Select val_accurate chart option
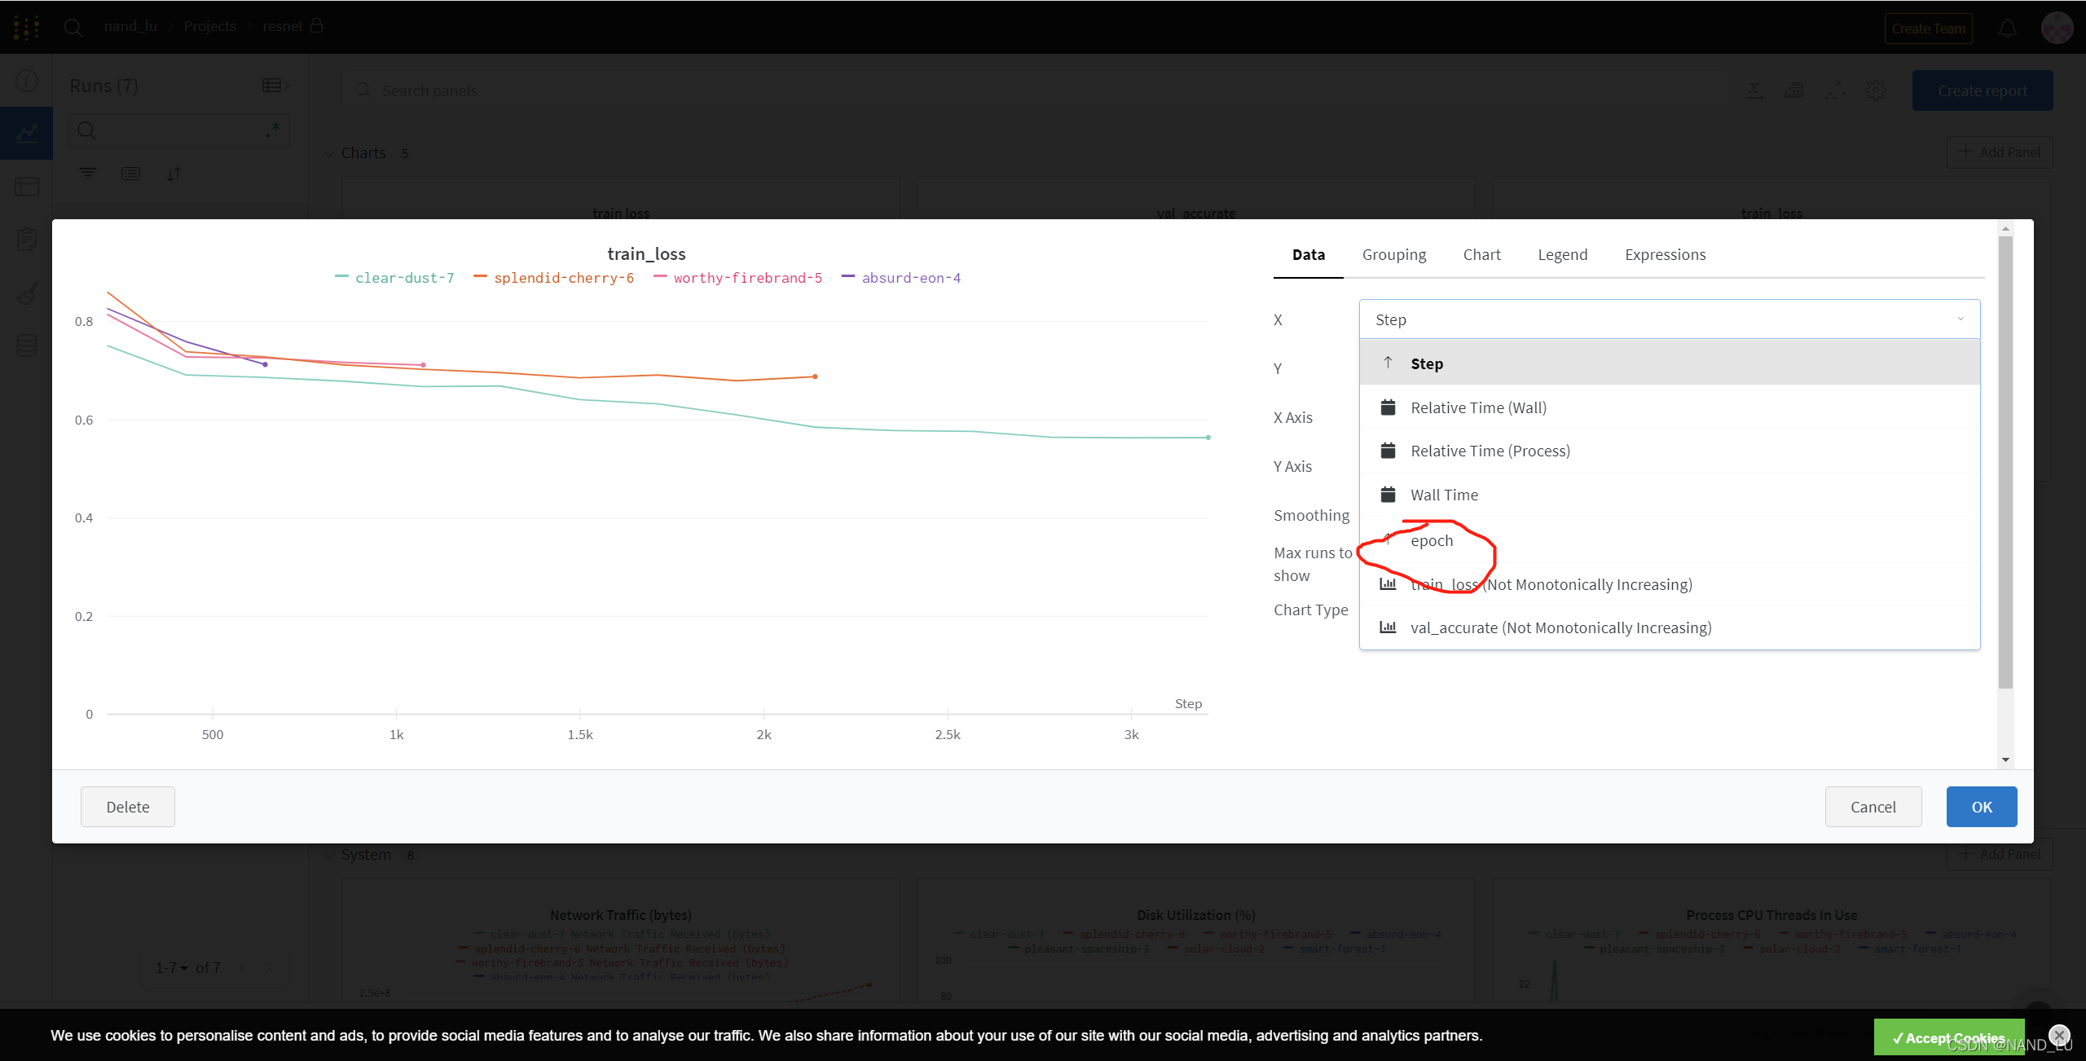The image size is (2086, 1061). pyautogui.click(x=1560, y=627)
